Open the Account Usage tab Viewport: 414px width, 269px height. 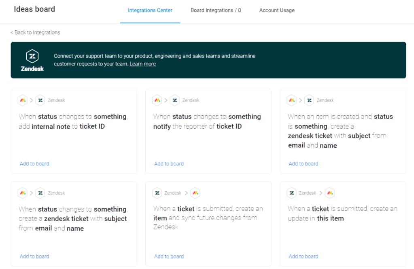pos(277,10)
